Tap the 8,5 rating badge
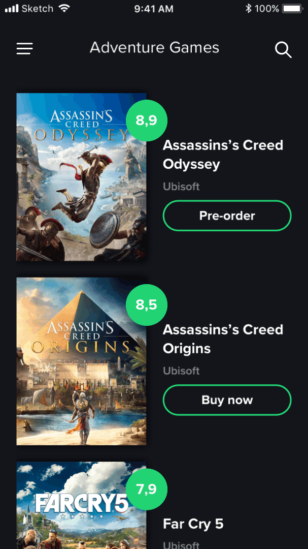This screenshot has height=549, width=308. click(147, 304)
